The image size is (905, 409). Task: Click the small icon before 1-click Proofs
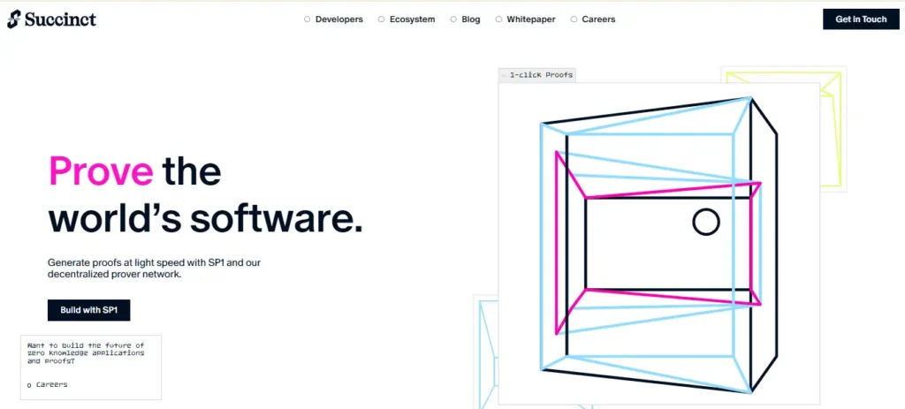coord(504,75)
